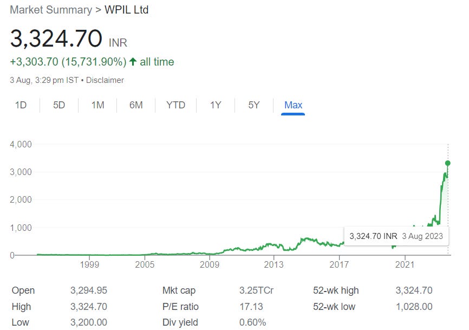Select the 1Y time period

(215, 105)
